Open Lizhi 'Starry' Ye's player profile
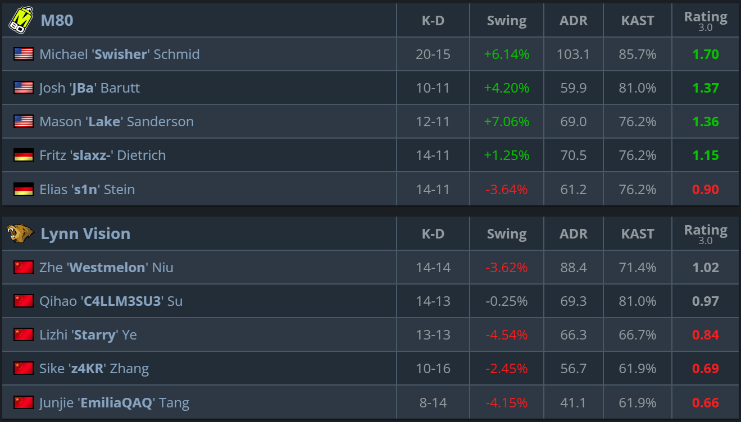This screenshot has height=422, width=741. [x=88, y=335]
